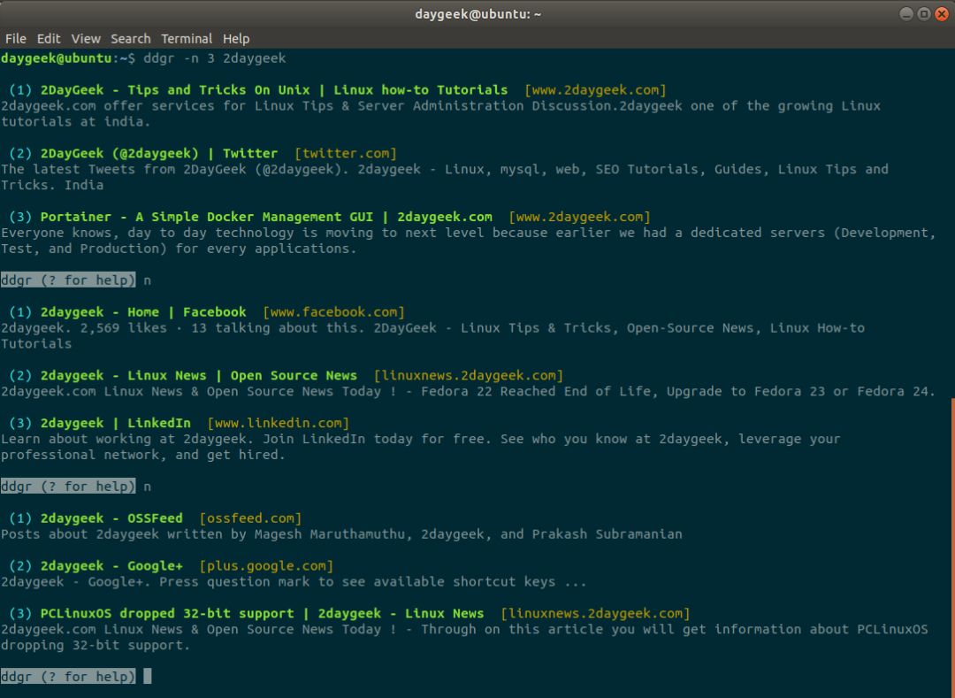
Task: Open the File menu
Action: click(15, 38)
